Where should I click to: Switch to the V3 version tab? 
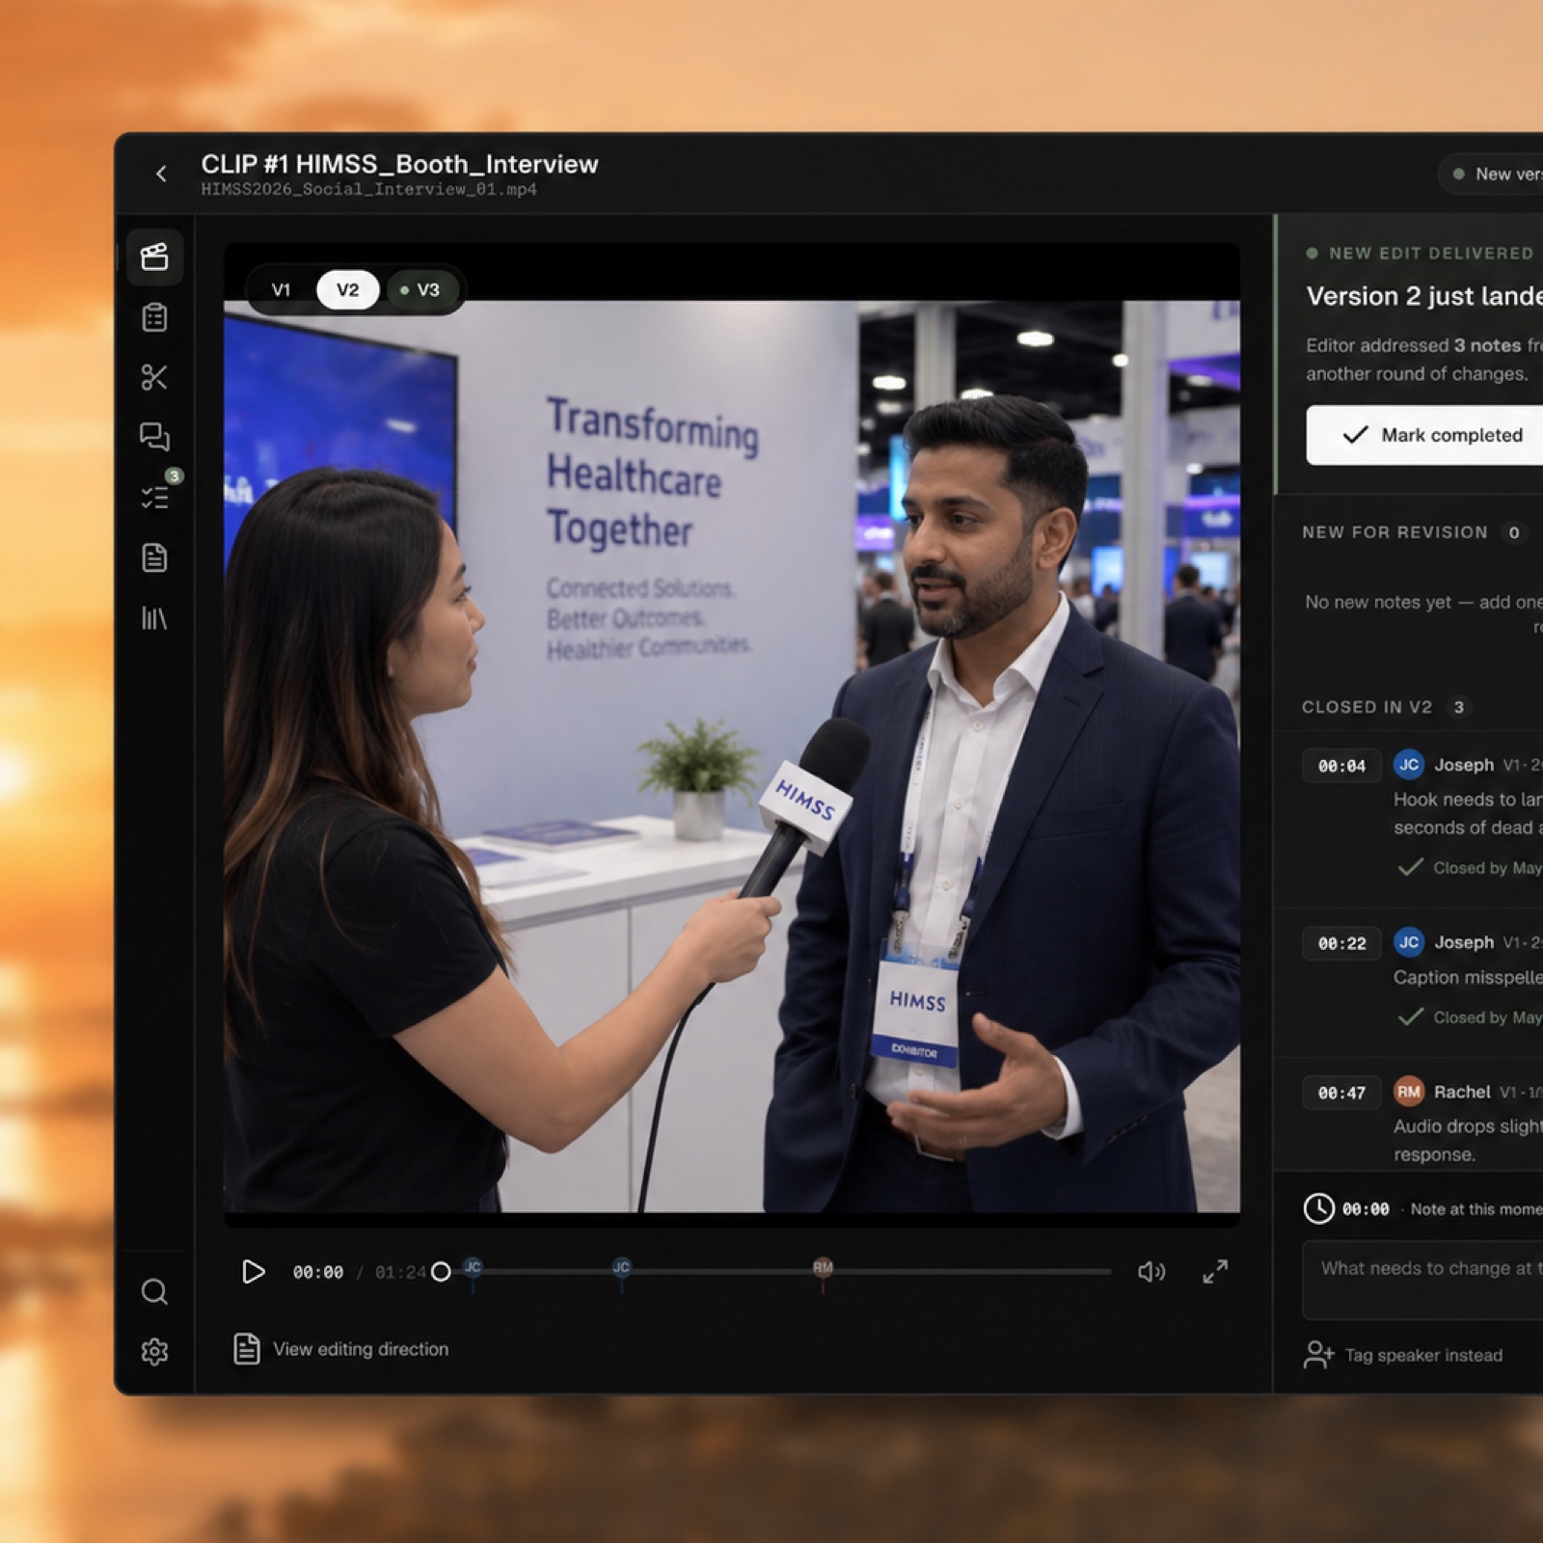coord(420,289)
